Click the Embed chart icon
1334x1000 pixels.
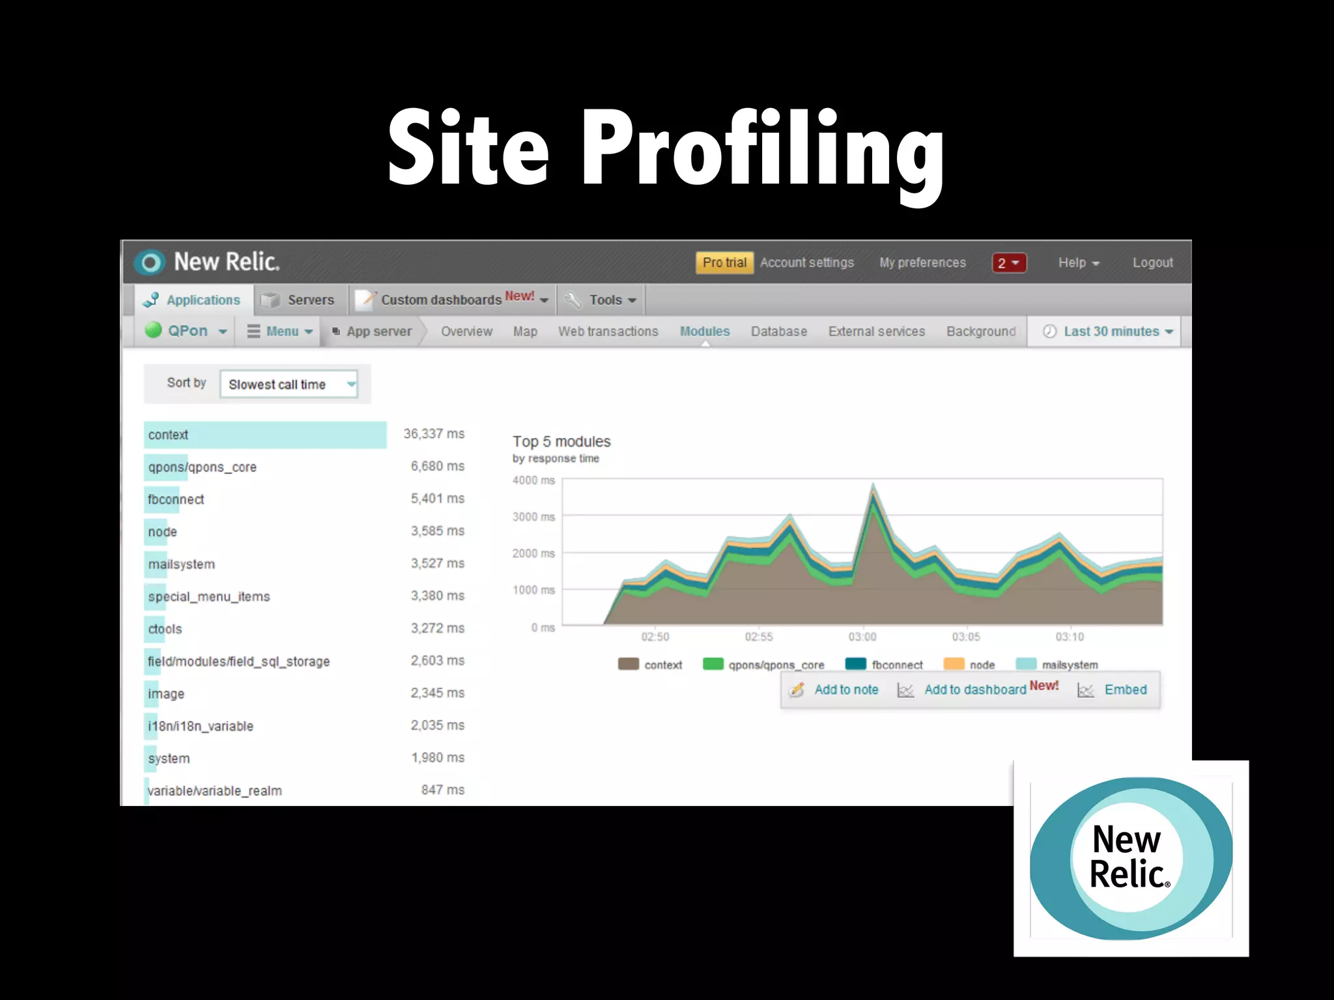[x=1085, y=690]
